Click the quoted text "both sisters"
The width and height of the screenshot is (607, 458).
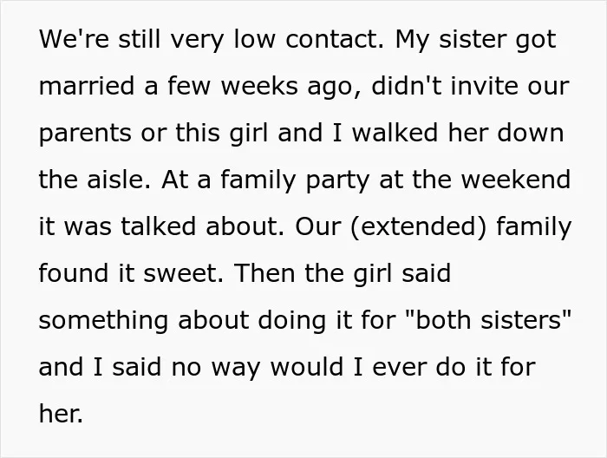487,320
